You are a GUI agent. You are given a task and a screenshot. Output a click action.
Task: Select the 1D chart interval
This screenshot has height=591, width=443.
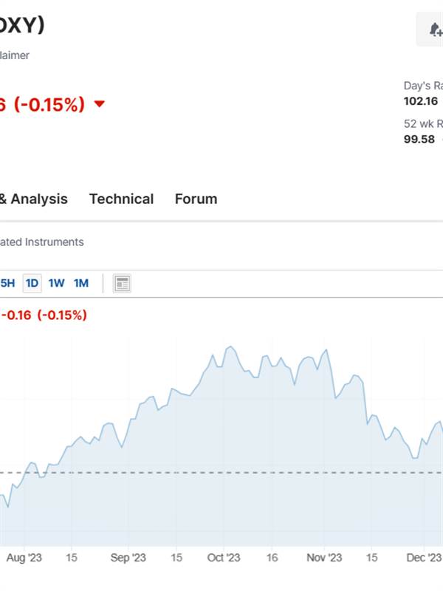tap(32, 283)
